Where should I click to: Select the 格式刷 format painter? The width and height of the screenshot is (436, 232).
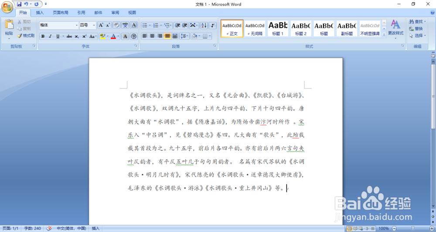(26, 36)
